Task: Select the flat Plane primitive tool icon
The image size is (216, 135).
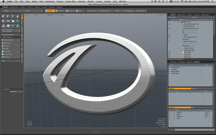Action: coord(8,21)
